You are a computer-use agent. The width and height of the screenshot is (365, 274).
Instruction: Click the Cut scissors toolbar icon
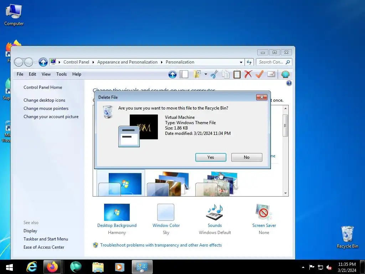tap(214, 74)
